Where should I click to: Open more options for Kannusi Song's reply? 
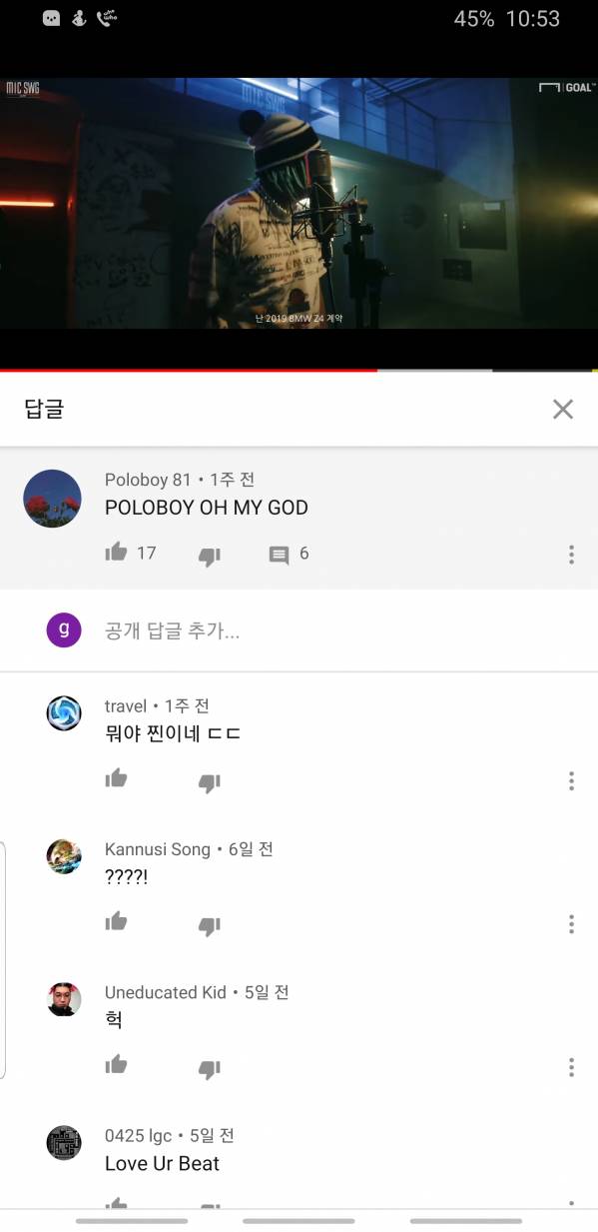pos(571,924)
